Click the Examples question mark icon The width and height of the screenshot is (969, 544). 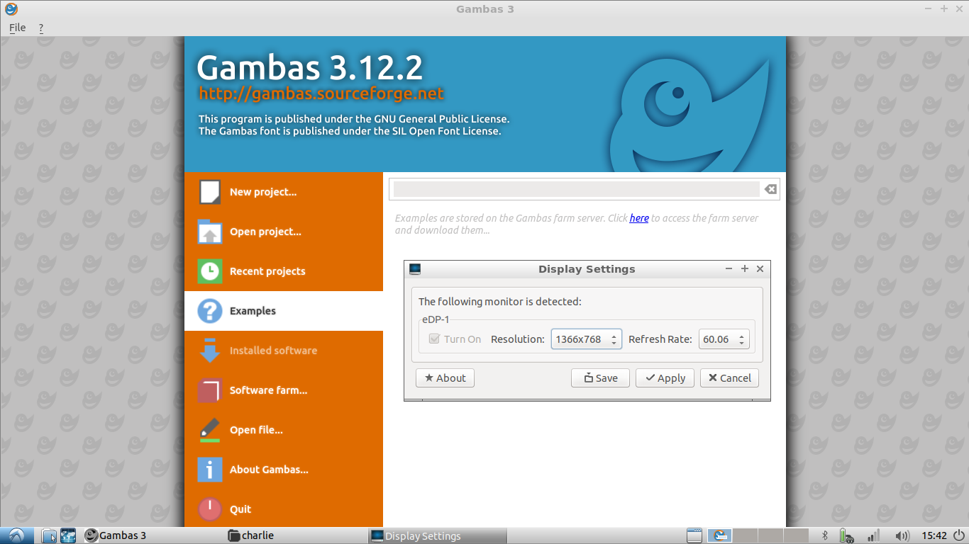click(210, 311)
